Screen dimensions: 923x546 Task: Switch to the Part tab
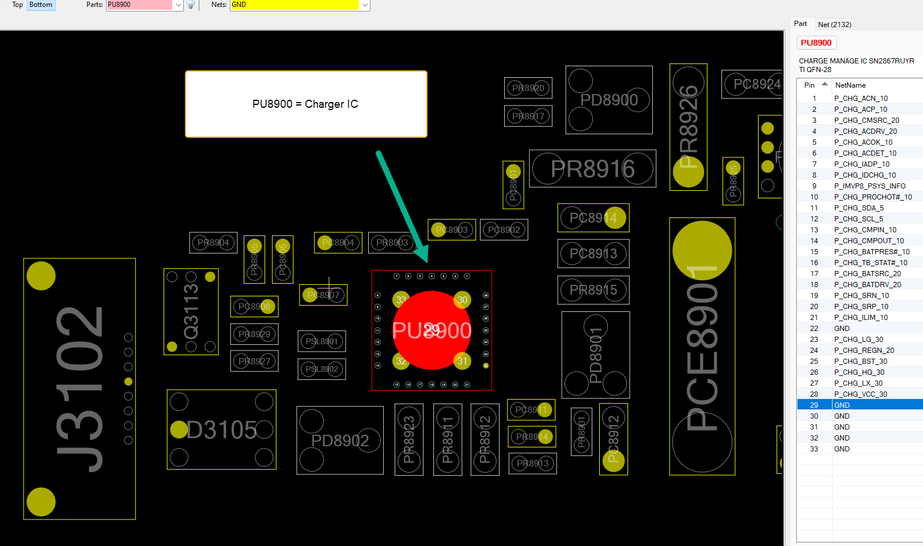point(800,24)
